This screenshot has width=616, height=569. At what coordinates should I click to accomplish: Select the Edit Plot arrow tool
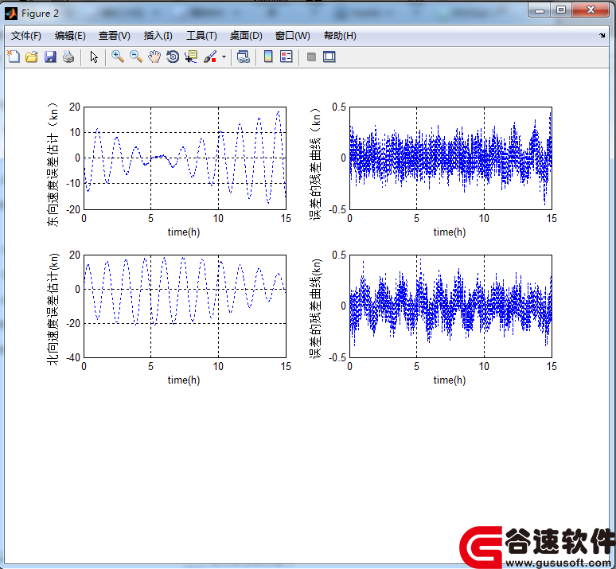[x=94, y=57]
